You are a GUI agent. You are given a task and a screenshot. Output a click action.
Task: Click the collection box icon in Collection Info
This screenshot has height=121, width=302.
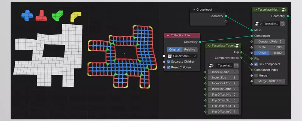coord(170,56)
